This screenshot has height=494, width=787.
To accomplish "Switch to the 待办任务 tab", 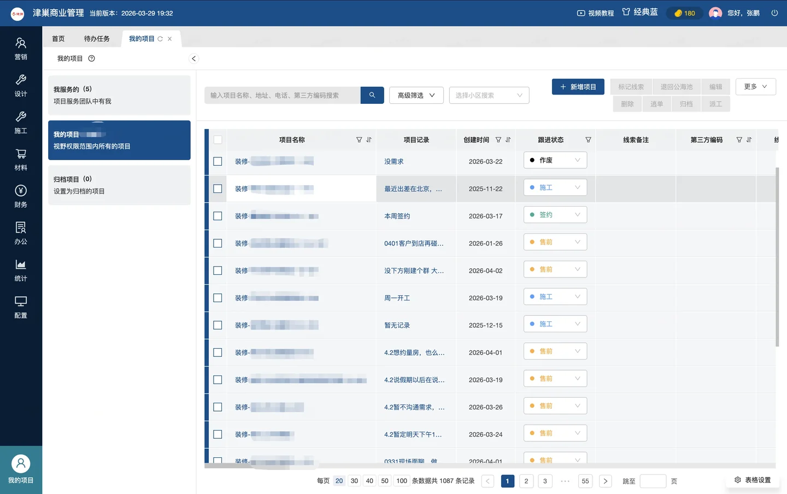I will pos(97,39).
